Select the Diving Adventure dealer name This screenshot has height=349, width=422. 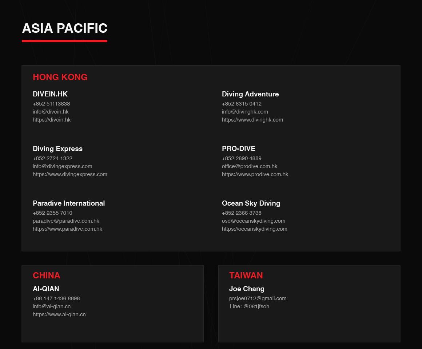click(250, 94)
